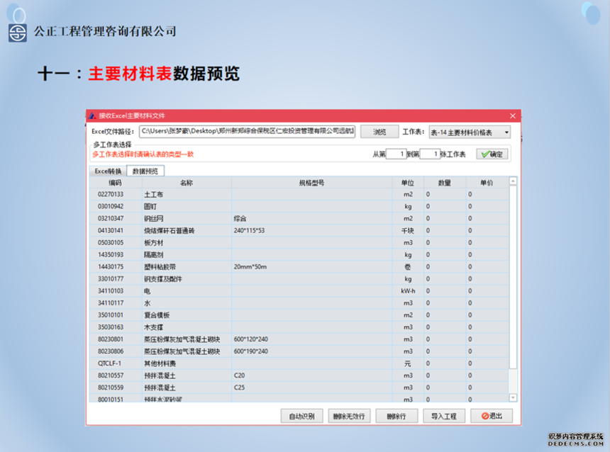This screenshot has width=610, height=452.
Task: Close the 接收Excel主要材料文件 dialog
Action: (x=513, y=115)
